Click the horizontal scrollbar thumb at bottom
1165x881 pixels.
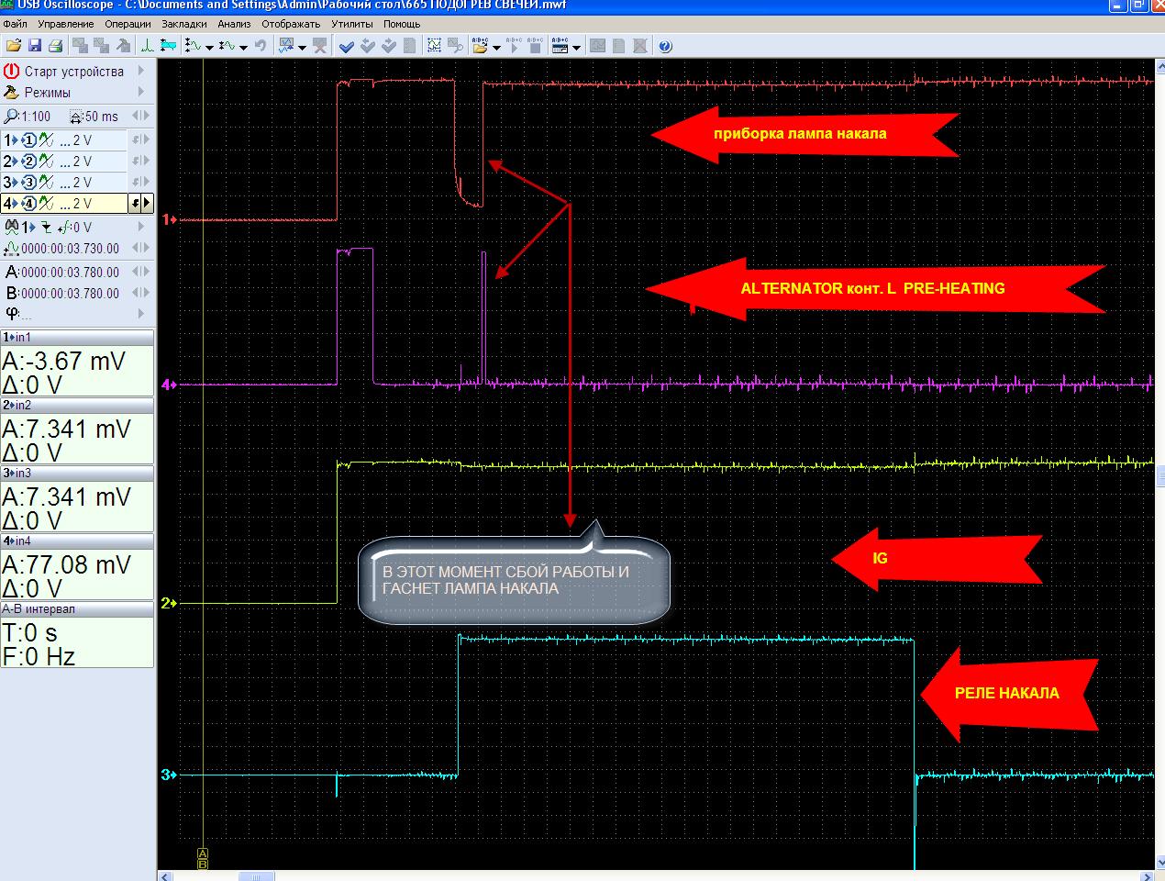pos(257,875)
